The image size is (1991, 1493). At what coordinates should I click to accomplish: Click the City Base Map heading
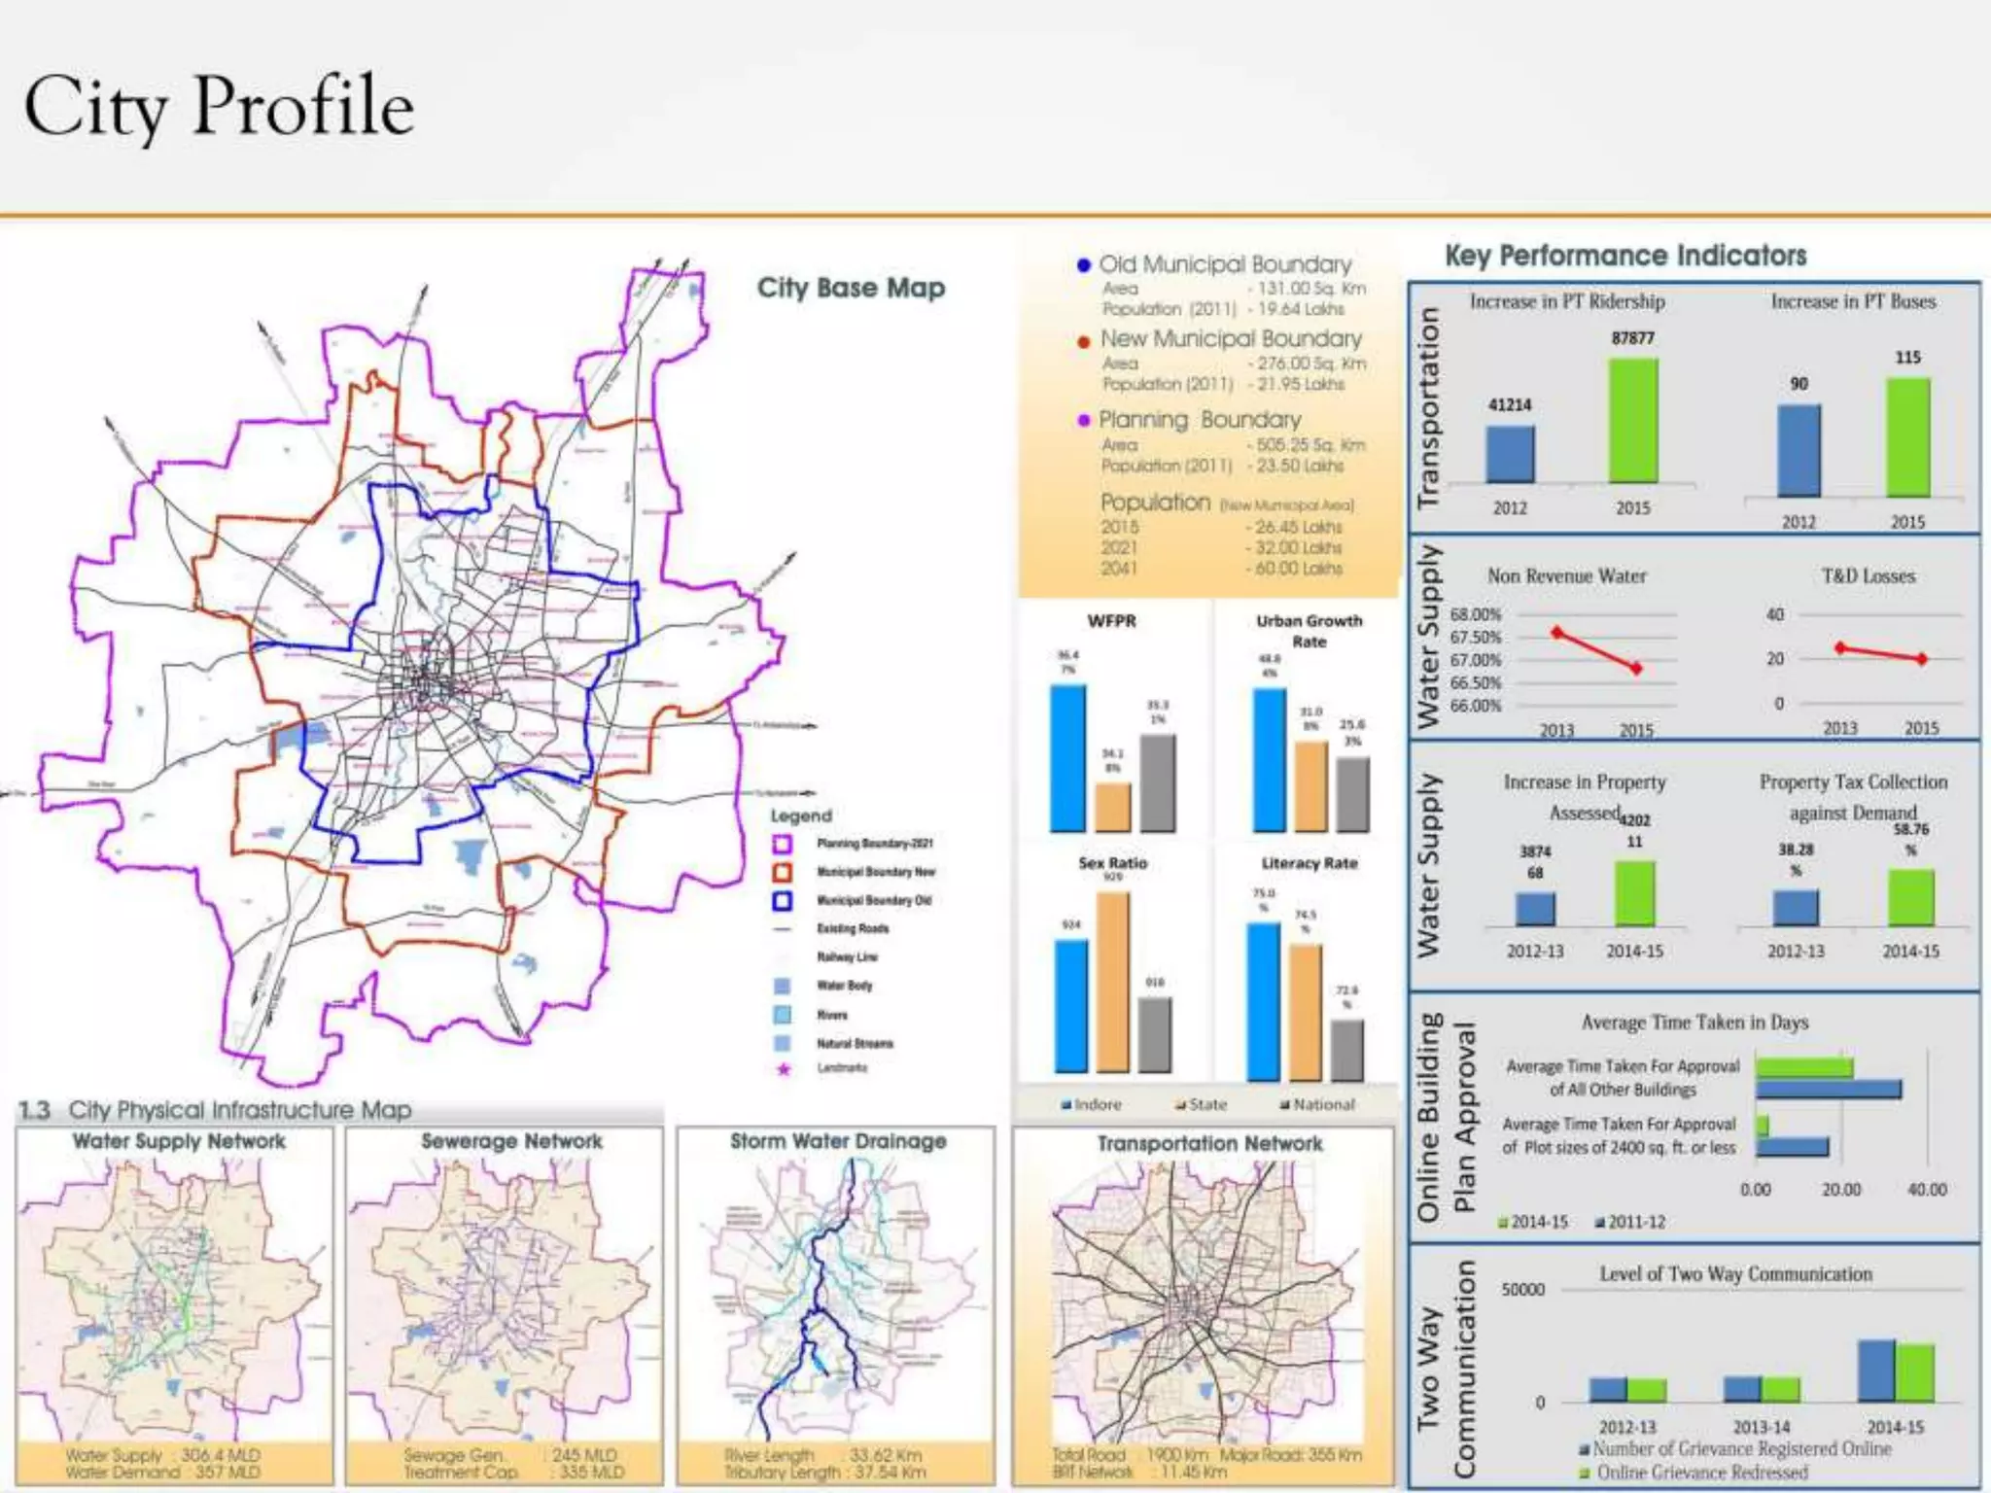pyautogui.click(x=851, y=288)
